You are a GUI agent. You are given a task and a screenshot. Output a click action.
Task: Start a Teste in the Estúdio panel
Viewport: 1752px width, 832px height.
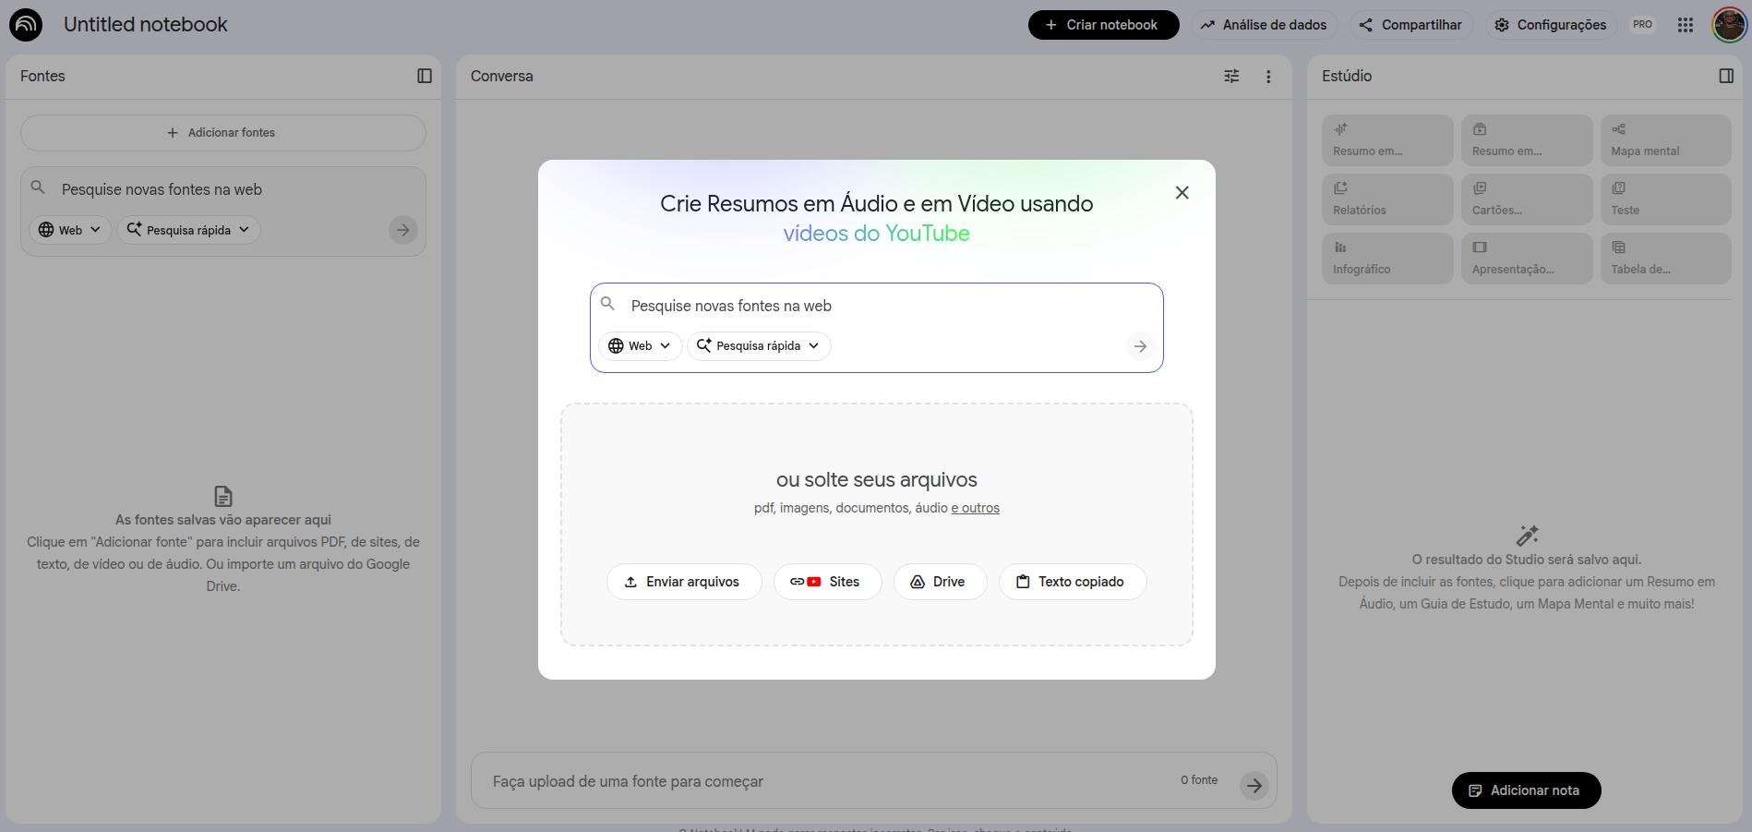1664,199
